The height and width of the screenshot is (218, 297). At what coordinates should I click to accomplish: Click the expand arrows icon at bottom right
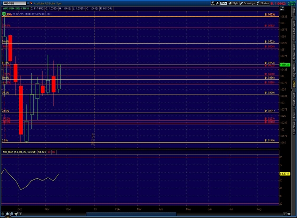coord(289,214)
